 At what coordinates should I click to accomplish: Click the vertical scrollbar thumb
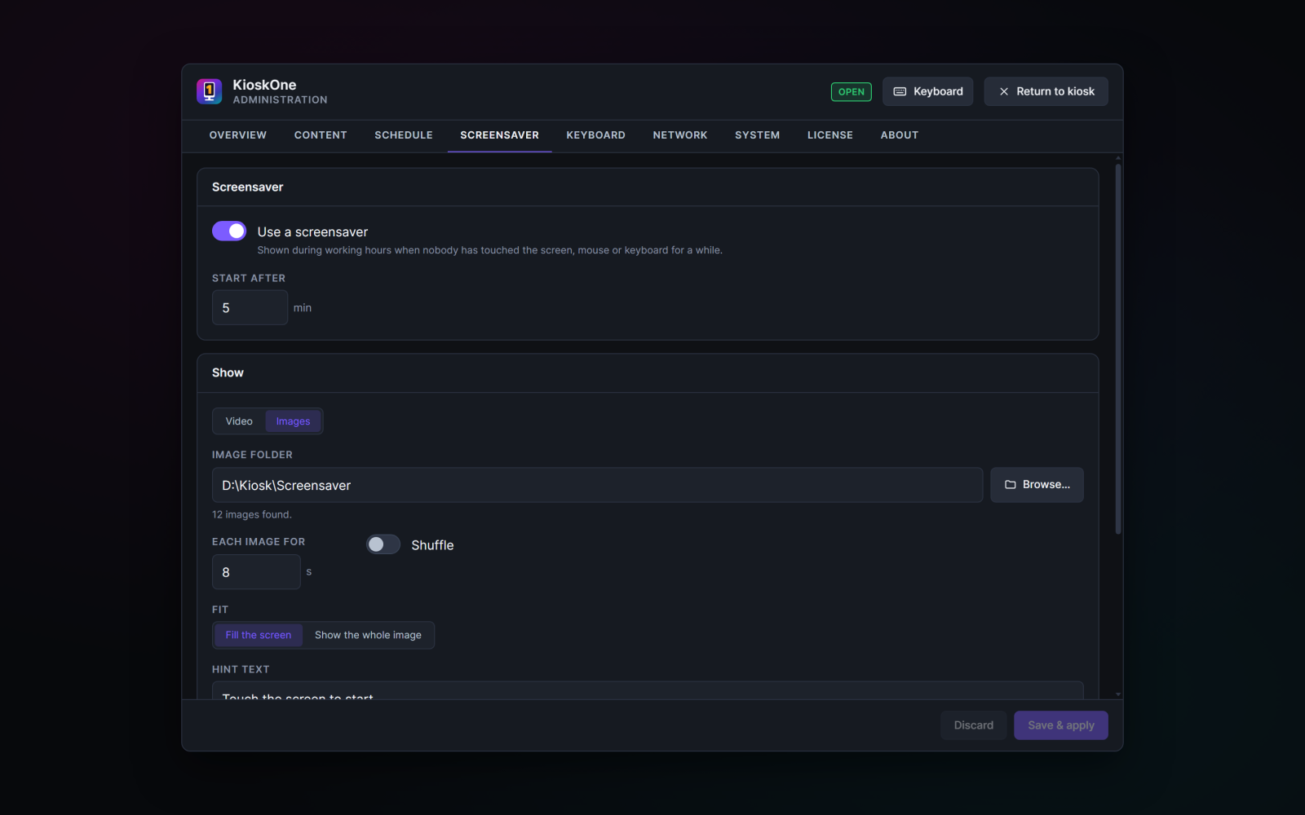coord(1118,349)
